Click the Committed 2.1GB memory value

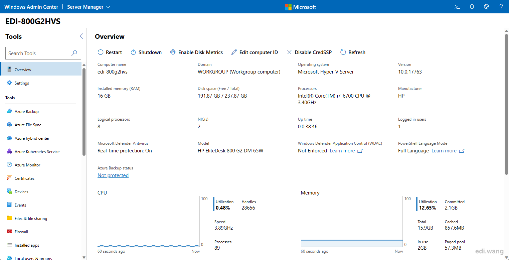[451, 208]
